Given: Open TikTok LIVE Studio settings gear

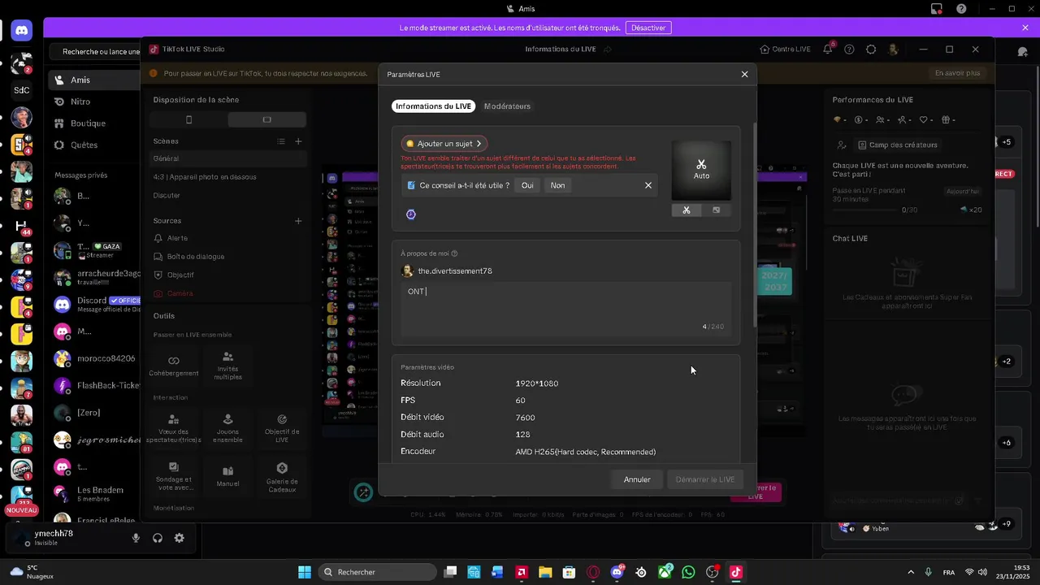Looking at the screenshot, I should (x=871, y=50).
